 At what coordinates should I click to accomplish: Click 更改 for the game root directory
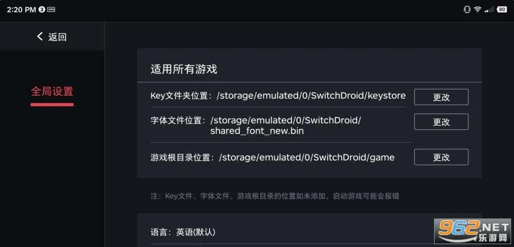tap(441, 157)
